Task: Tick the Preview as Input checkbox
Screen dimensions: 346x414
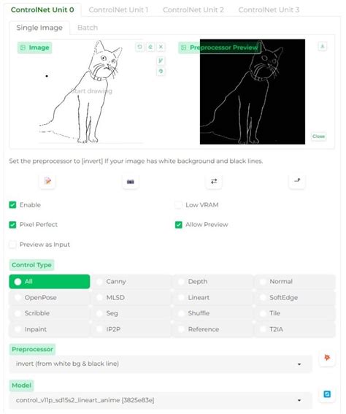Action: tap(12, 245)
